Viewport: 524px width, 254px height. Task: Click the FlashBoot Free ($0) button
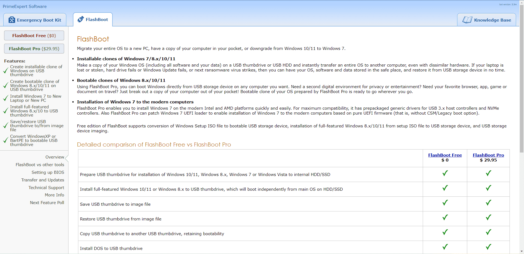(x=34, y=35)
